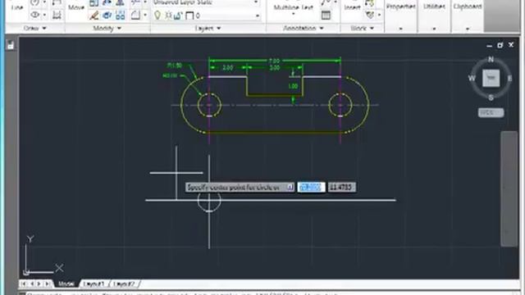Click the layer color square swatch
Image resolution: width=525 pixels, height=295 pixels.
189,16
